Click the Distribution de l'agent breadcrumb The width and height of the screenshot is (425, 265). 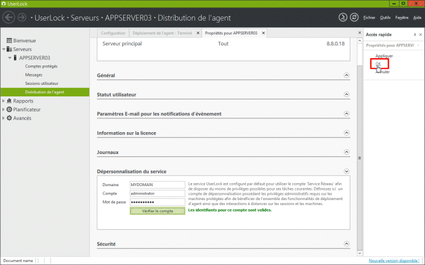click(x=194, y=18)
